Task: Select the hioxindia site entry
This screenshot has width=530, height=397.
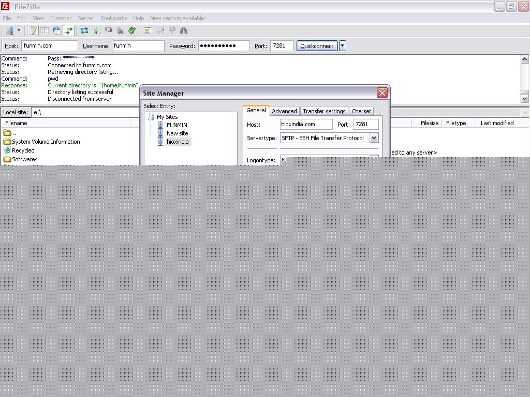Action: (178, 142)
